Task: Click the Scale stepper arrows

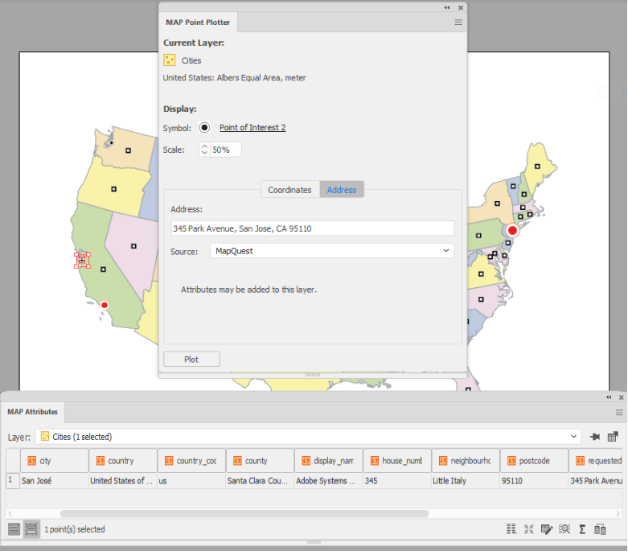Action: (205, 150)
